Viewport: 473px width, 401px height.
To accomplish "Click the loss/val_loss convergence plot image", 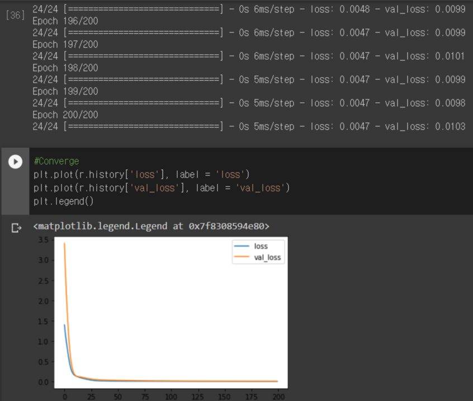I will 163,318.
